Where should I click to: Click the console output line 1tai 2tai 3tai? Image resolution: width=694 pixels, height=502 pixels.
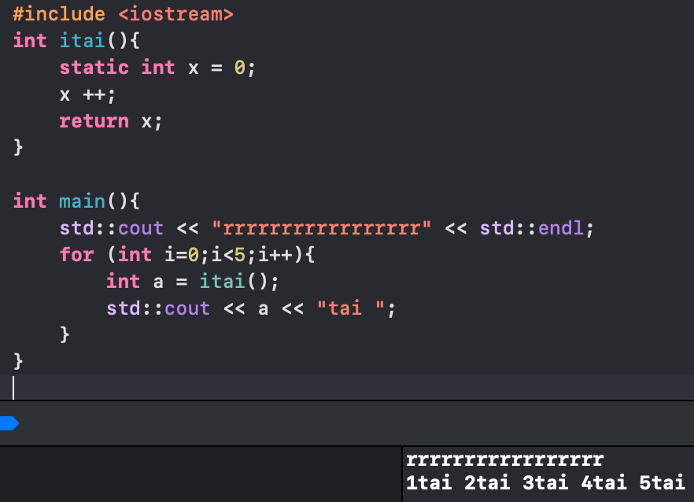[x=545, y=482]
